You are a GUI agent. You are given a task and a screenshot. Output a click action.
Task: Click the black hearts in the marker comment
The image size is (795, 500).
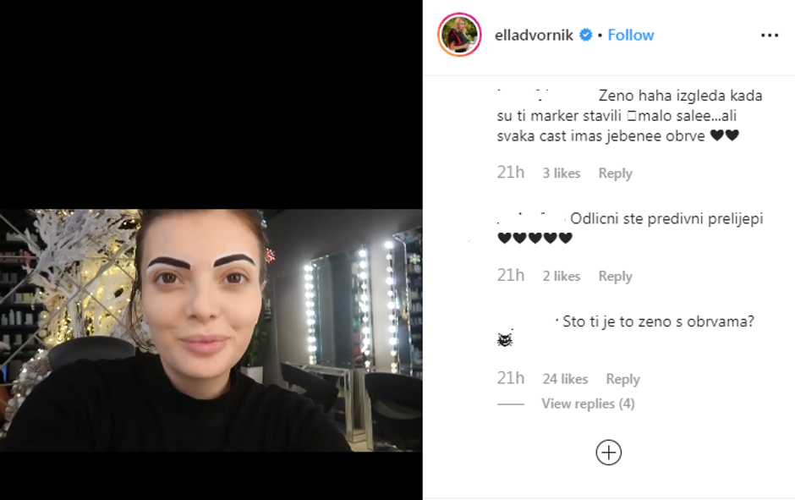725,135
